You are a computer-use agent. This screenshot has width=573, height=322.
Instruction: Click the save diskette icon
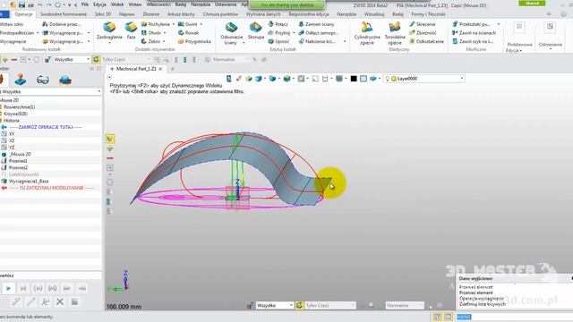[21, 5]
